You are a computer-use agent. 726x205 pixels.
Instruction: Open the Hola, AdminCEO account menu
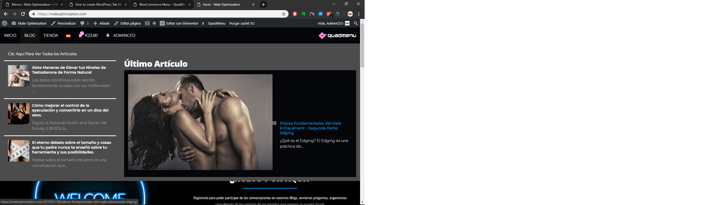point(334,23)
